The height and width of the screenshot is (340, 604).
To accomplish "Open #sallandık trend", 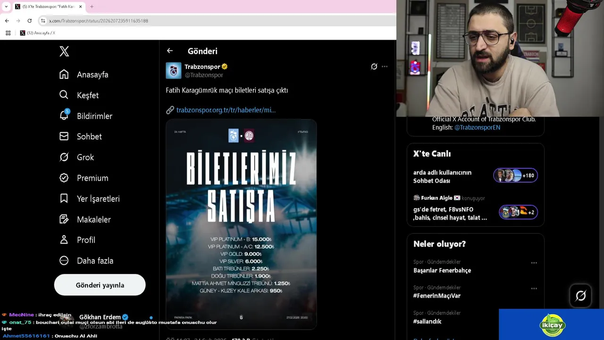I will tap(428, 321).
